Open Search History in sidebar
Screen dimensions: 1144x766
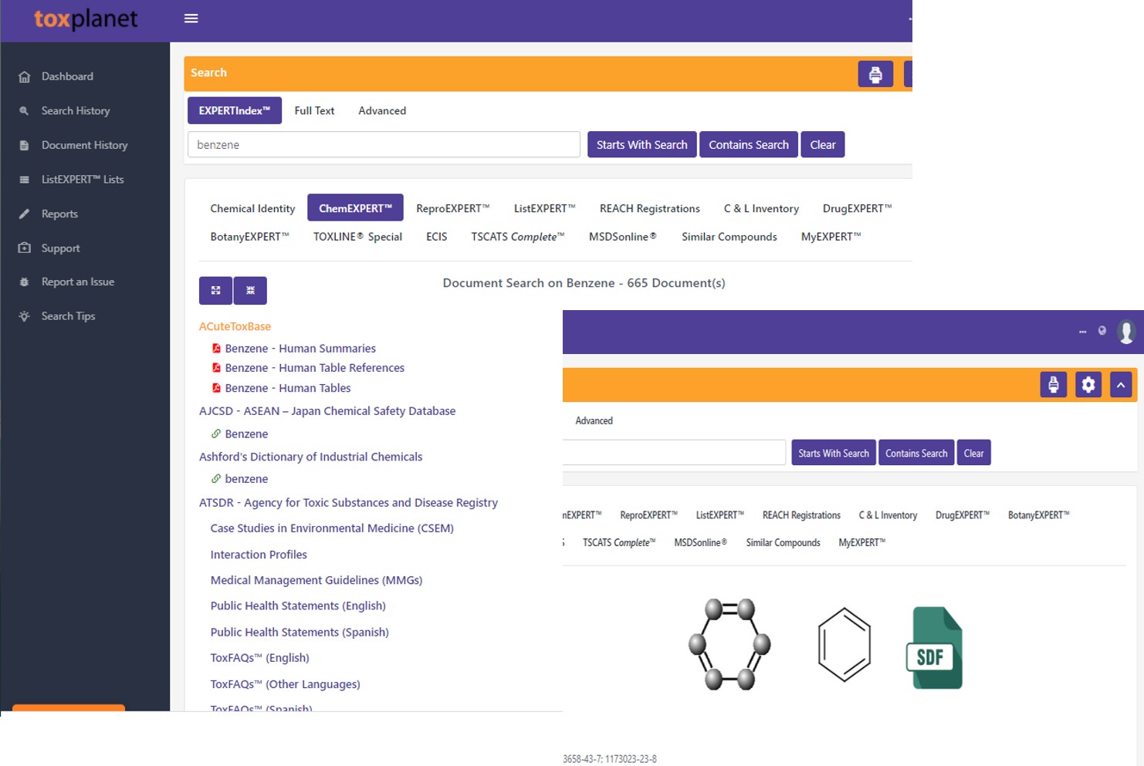point(76,111)
